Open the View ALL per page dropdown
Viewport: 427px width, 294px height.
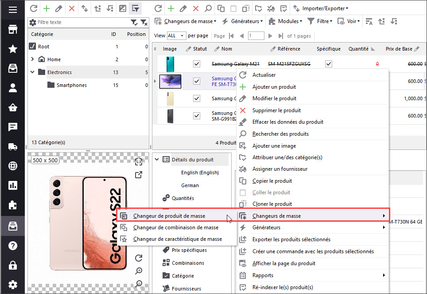[x=176, y=36]
